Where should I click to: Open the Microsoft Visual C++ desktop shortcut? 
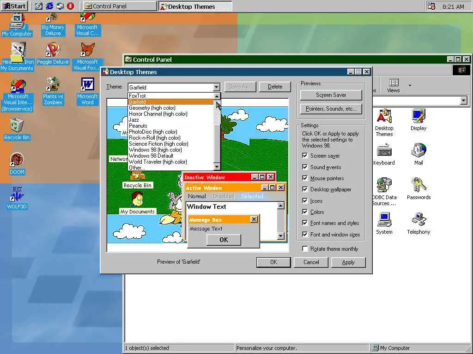tap(87, 25)
